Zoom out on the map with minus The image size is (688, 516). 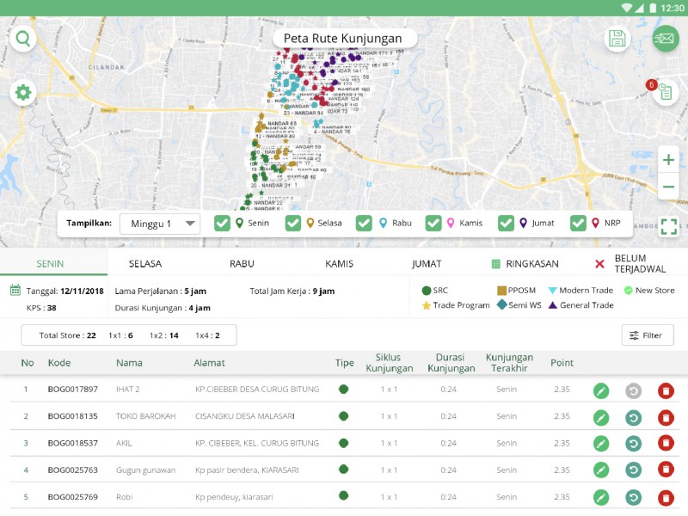668,187
